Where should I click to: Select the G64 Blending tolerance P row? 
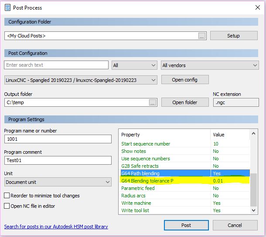click(185, 181)
